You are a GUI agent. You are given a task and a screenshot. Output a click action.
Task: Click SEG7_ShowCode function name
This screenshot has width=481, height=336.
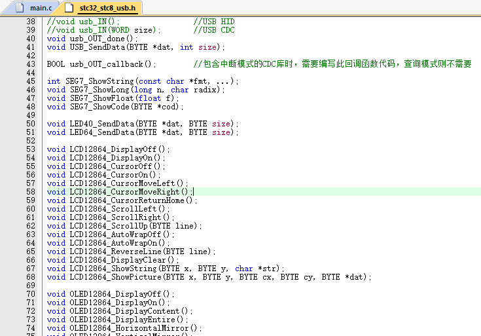[99, 107]
